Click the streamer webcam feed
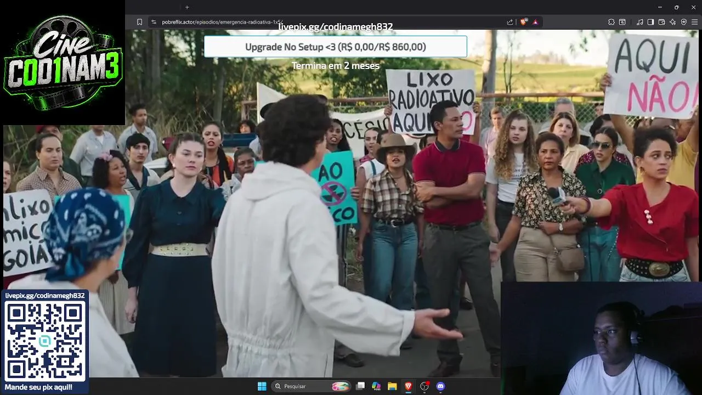The width and height of the screenshot is (702, 395). tap(601, 338)
